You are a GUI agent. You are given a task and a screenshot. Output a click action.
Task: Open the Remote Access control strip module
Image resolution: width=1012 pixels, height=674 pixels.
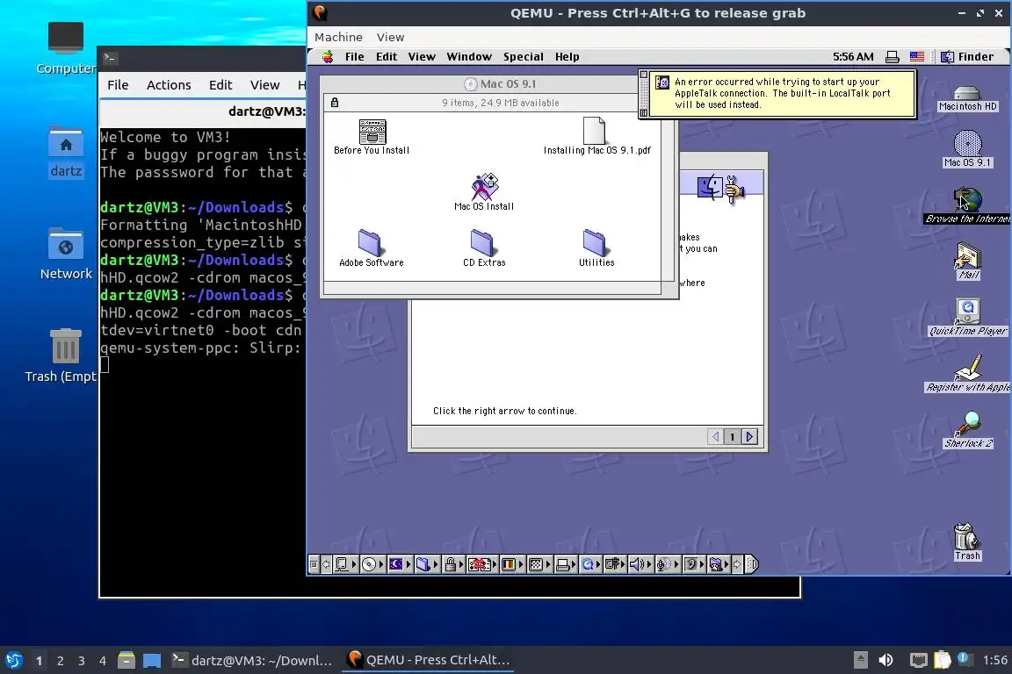tap(615, 565)
